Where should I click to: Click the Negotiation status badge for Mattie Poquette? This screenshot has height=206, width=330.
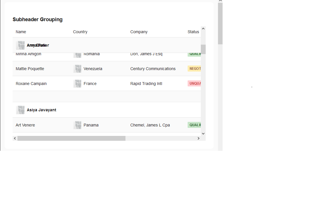coord(194,69)
